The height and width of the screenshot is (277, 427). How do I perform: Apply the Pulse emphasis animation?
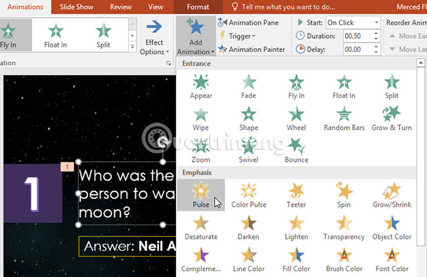(x=201, y=195)
